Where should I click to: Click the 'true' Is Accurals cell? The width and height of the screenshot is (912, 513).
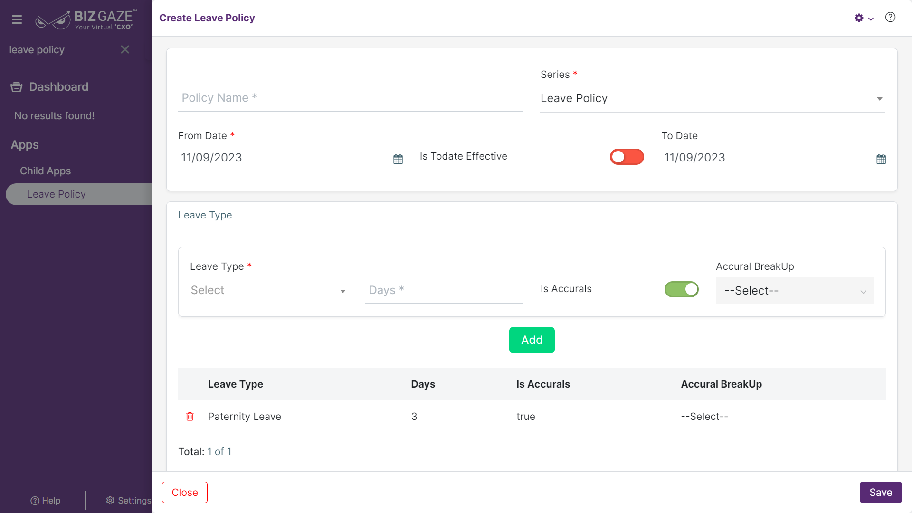[526, 417]
